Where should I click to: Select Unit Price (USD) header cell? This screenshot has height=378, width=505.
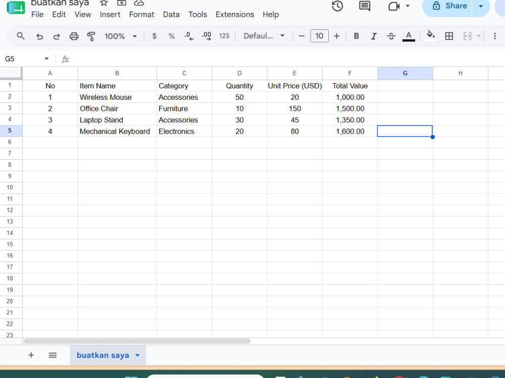click(x=295, y=86)
